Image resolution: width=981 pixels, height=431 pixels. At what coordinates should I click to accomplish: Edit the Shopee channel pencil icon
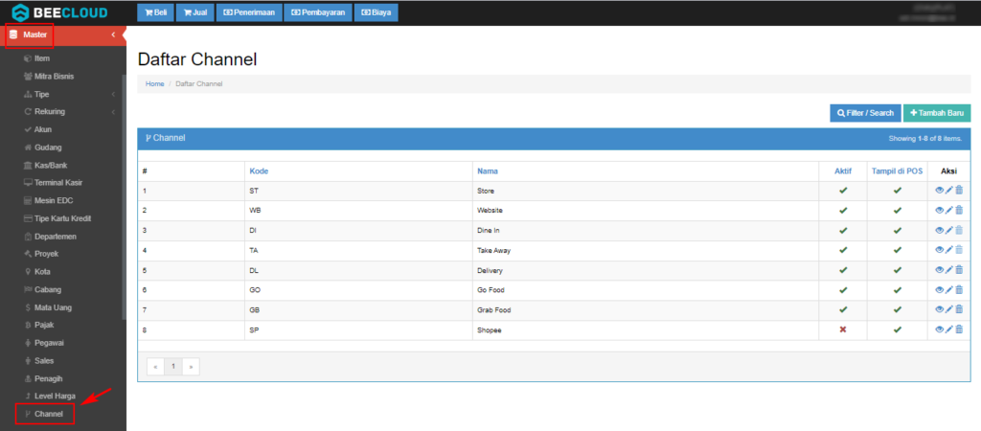tap(949, 329)
